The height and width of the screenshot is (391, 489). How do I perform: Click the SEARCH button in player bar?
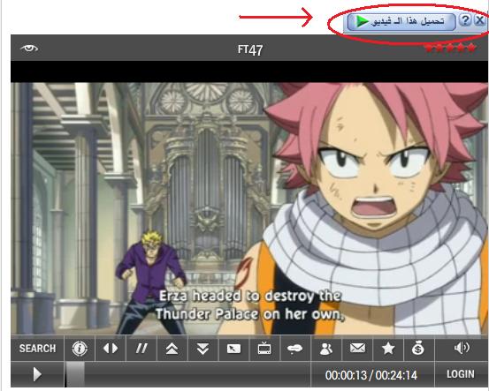click(x=37, y=348)
